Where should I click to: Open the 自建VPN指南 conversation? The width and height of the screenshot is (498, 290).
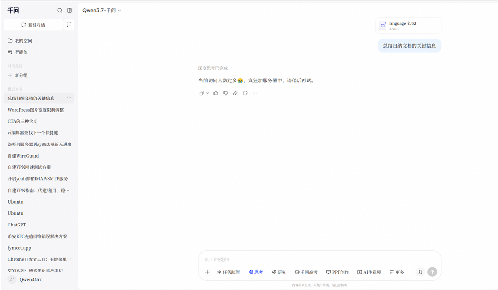[x=39, y=190]
